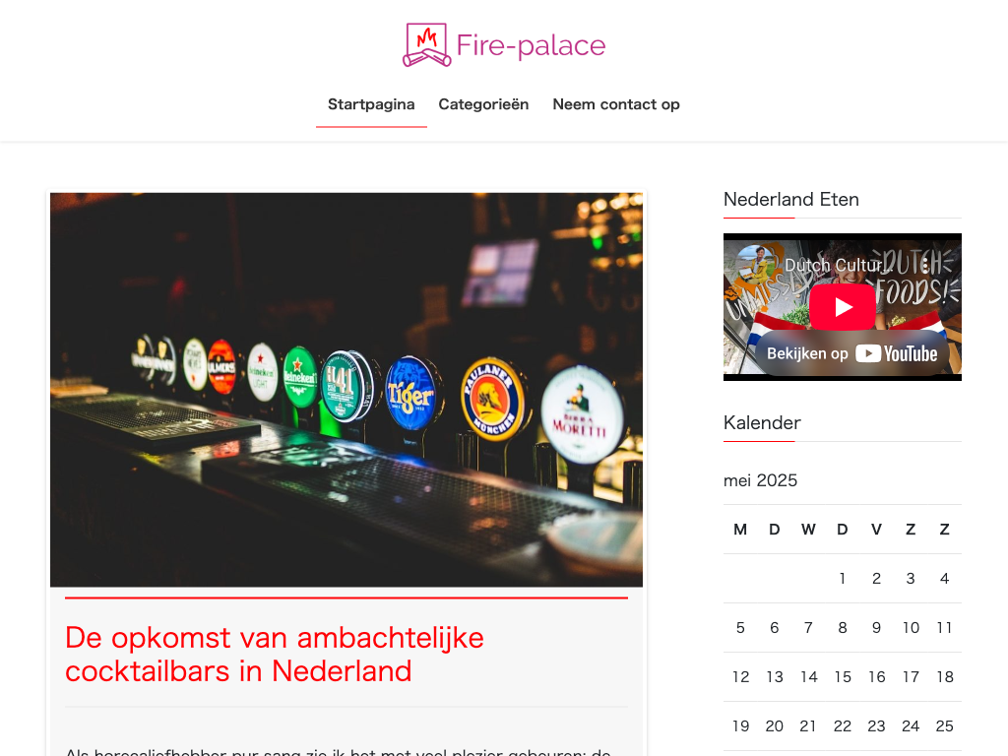Image resolution: width=1008 pixels, height=756 pixels.
Task: Click the YouTube logo in the video
Action: pyautogui.click(x=896, y=353)
